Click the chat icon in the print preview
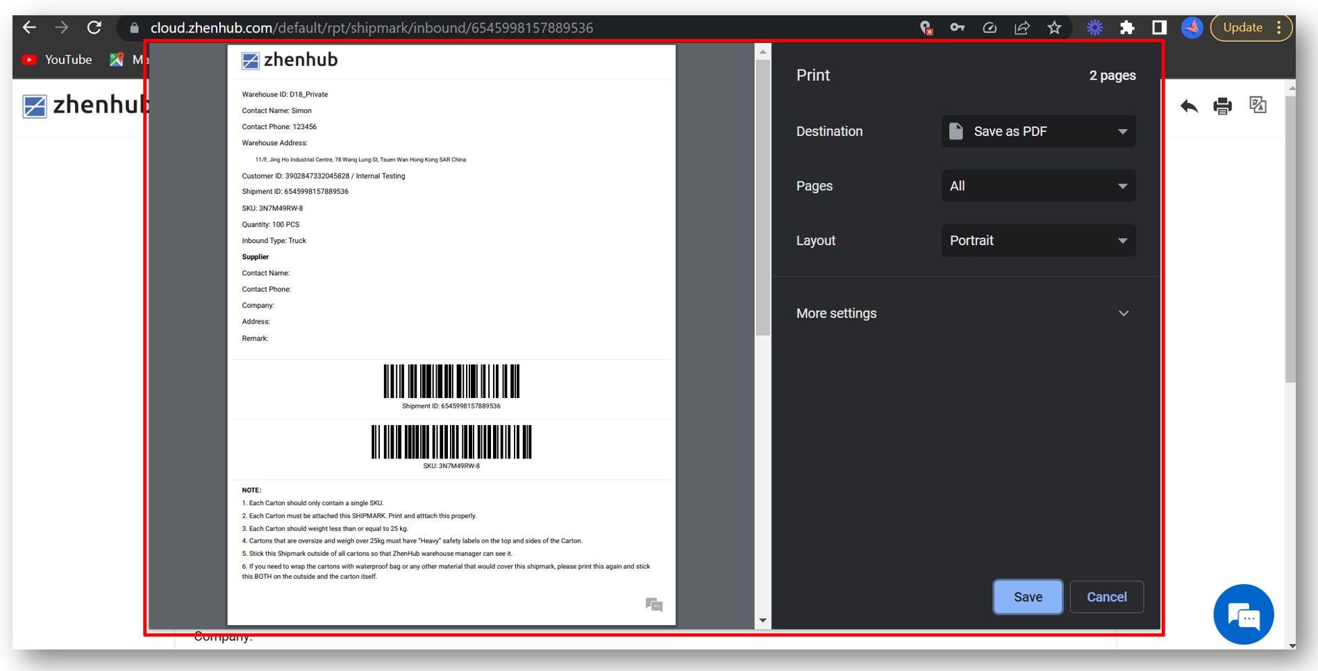 (654, 604)
